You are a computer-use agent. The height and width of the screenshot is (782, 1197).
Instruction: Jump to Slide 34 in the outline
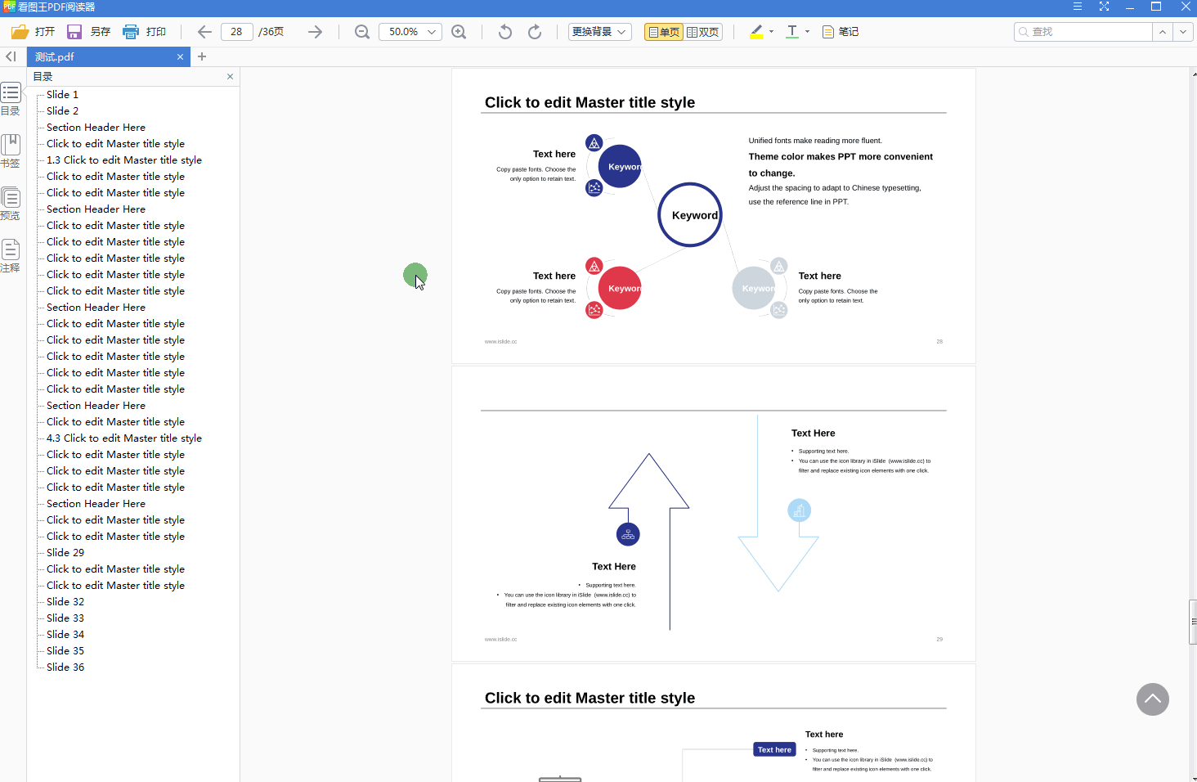[x=65, y=635]
